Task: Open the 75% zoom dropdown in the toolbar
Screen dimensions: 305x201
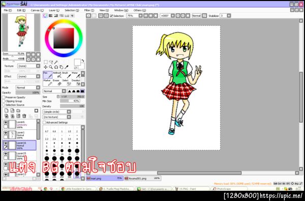Action: click(134, 16)
